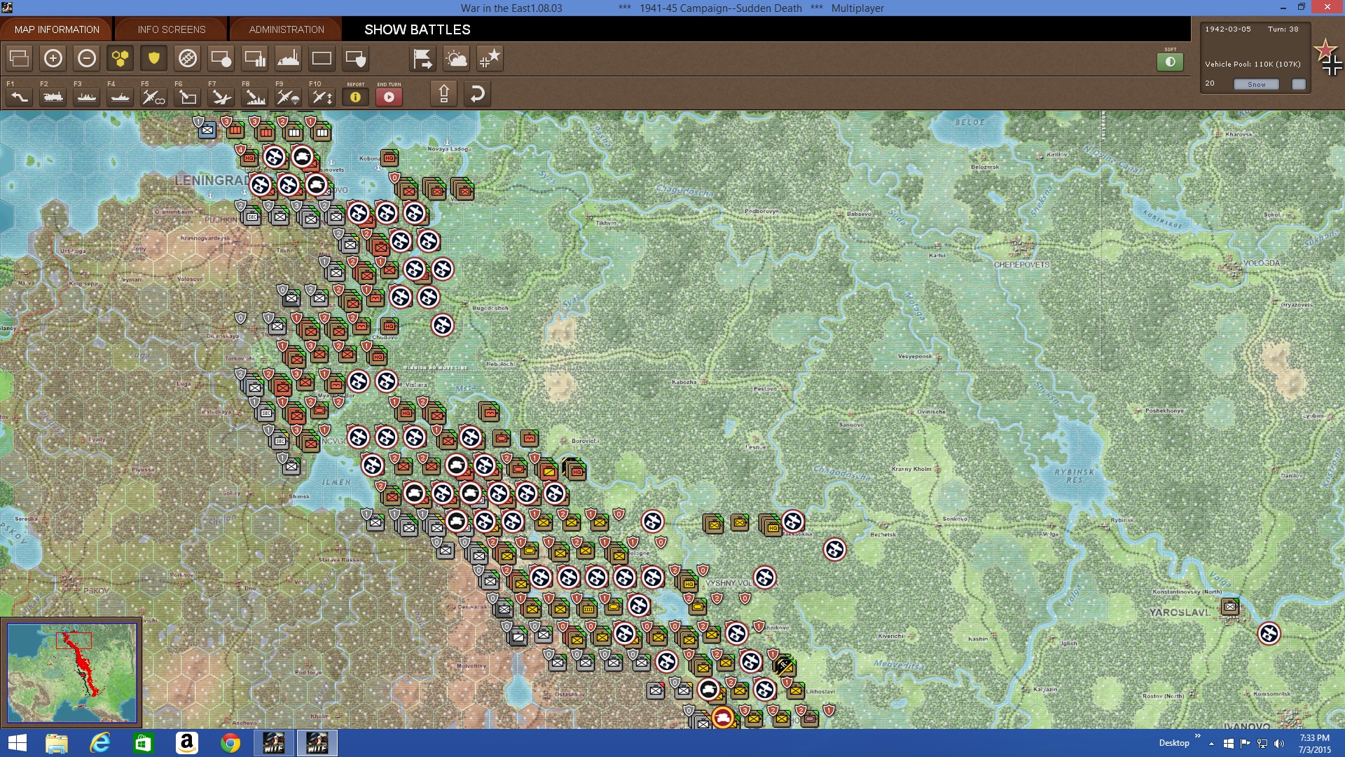Click CHEREPOVETS city label on map
This screenshot has width=1345, height=757.
1021,265
